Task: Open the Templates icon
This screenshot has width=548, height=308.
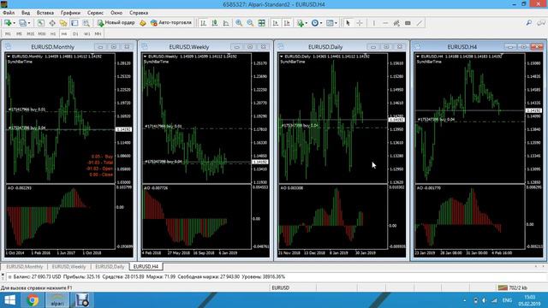Action: [x=330, y=23]
